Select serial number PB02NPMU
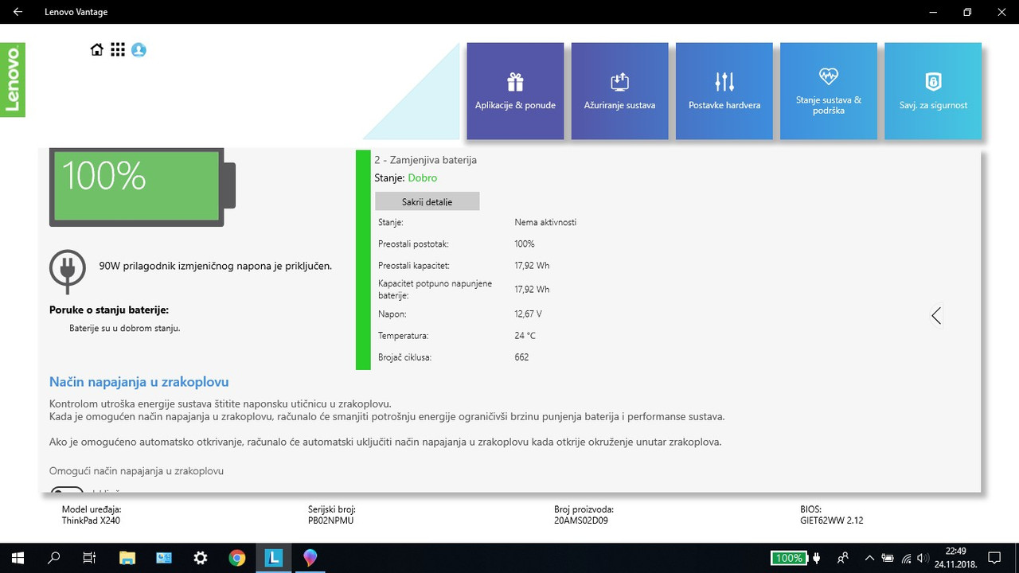 pyautogui.click(x=330, y=520)
